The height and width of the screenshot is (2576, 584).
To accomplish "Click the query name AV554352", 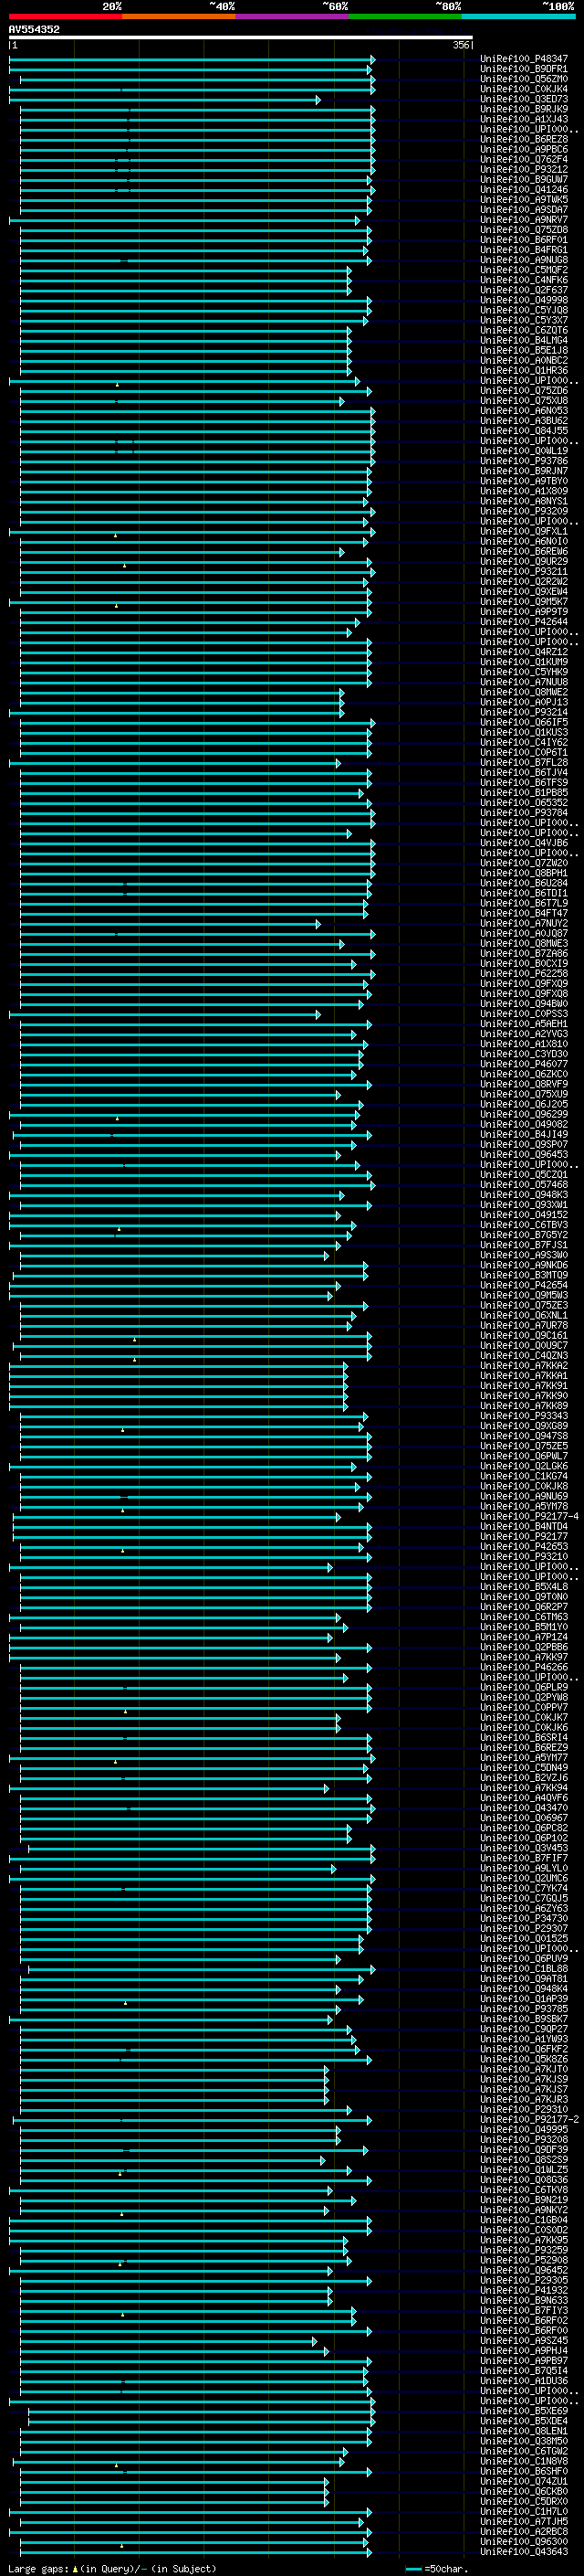I will [x=34, y=29].
